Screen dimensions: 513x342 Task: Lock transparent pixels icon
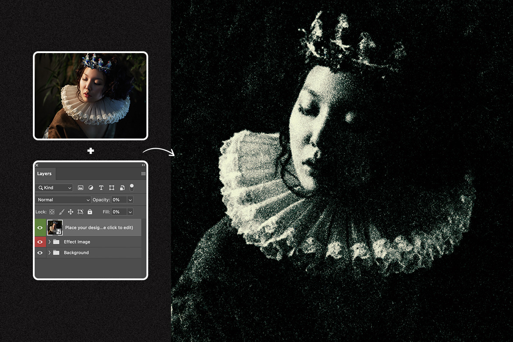point(52,212)
